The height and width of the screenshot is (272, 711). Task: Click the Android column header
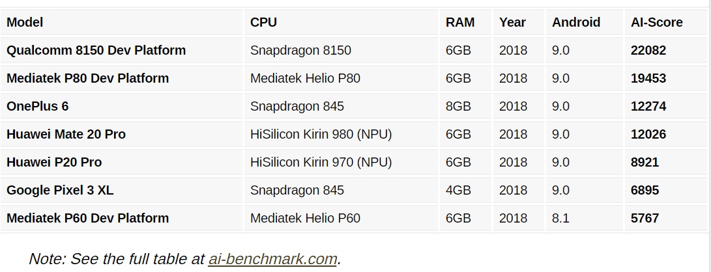click(576, 22)
